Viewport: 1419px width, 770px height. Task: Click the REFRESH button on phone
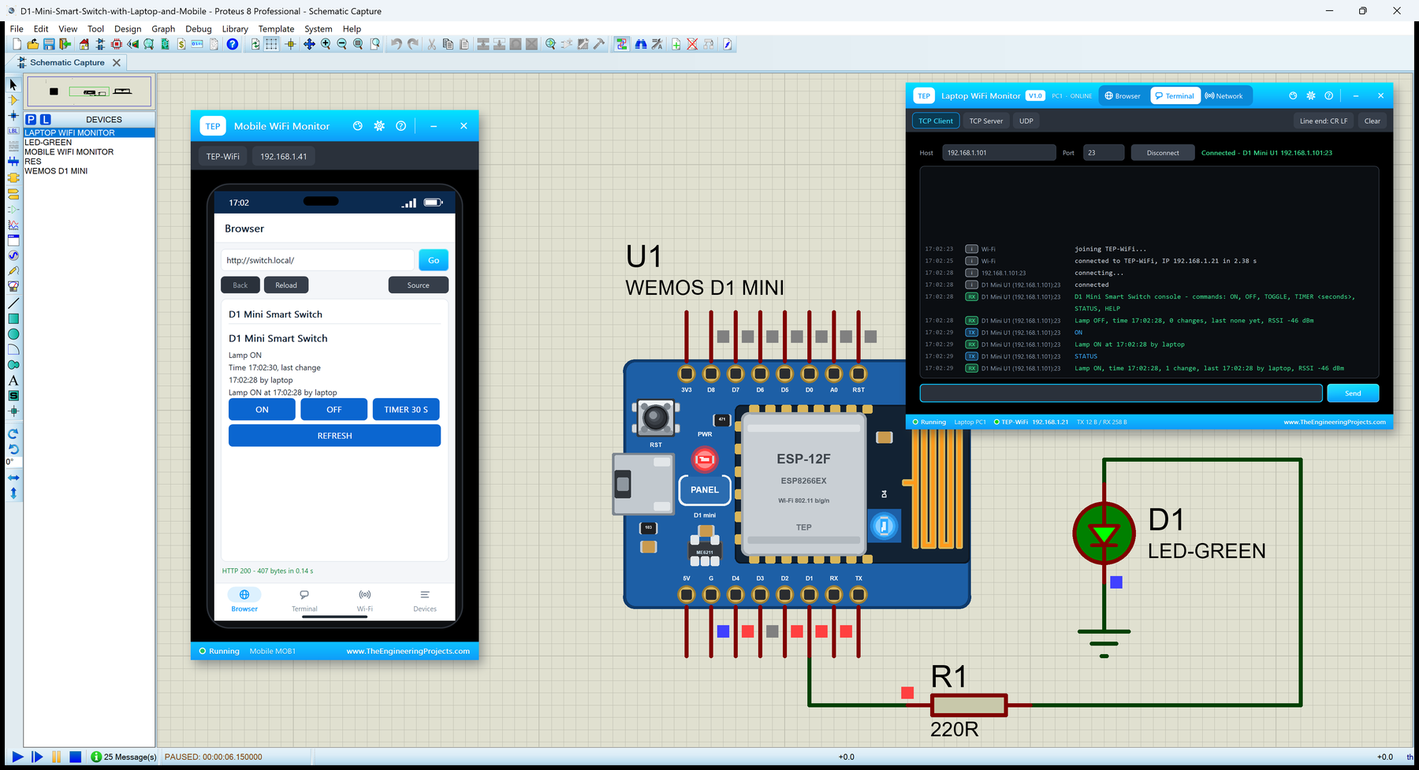tap(334, 436)
